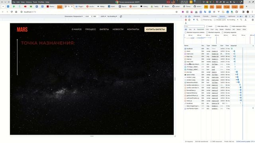The image size is (255, 143).
Task: Reload the page
Action: click(12, 12)
